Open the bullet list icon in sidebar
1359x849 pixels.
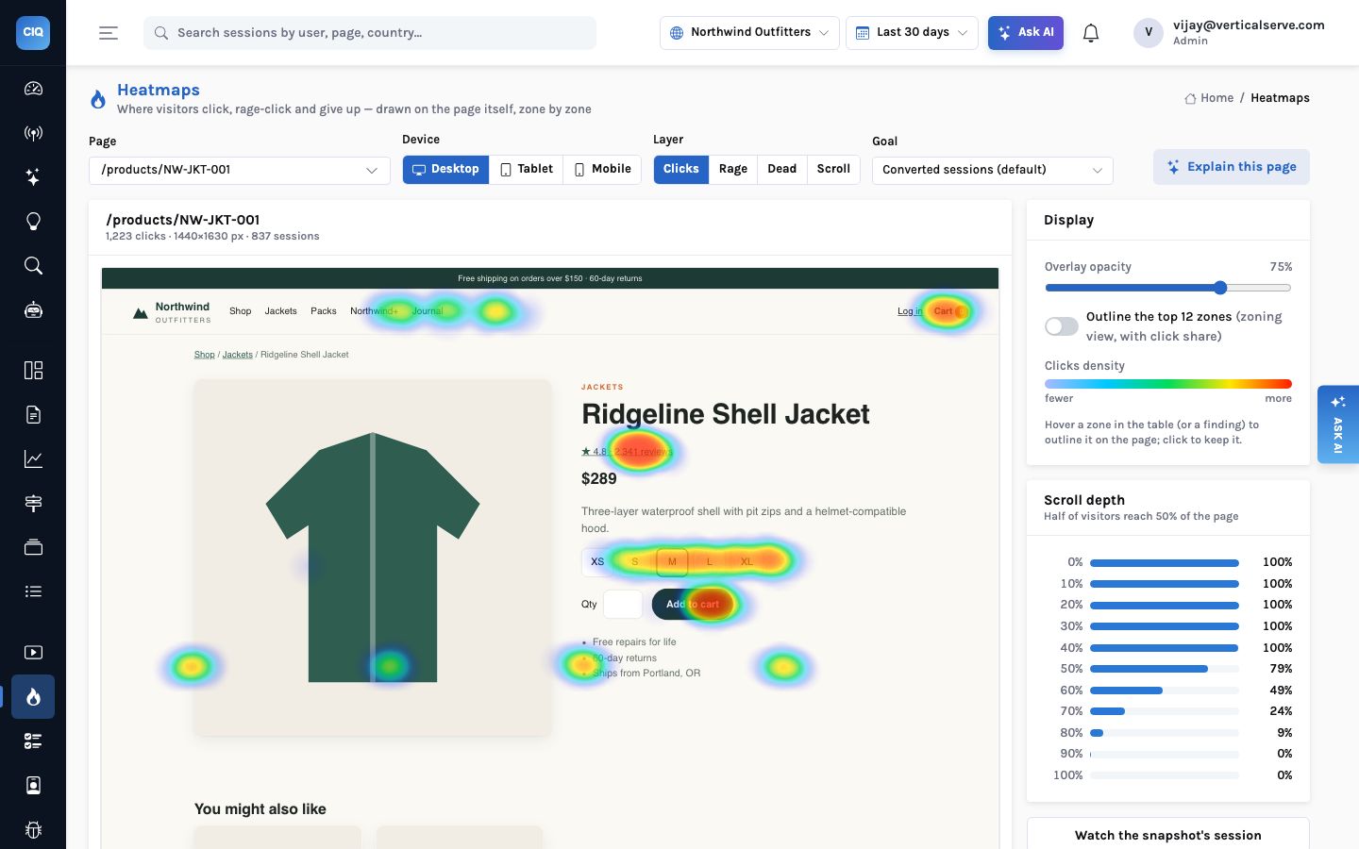[x=33, y=591]
